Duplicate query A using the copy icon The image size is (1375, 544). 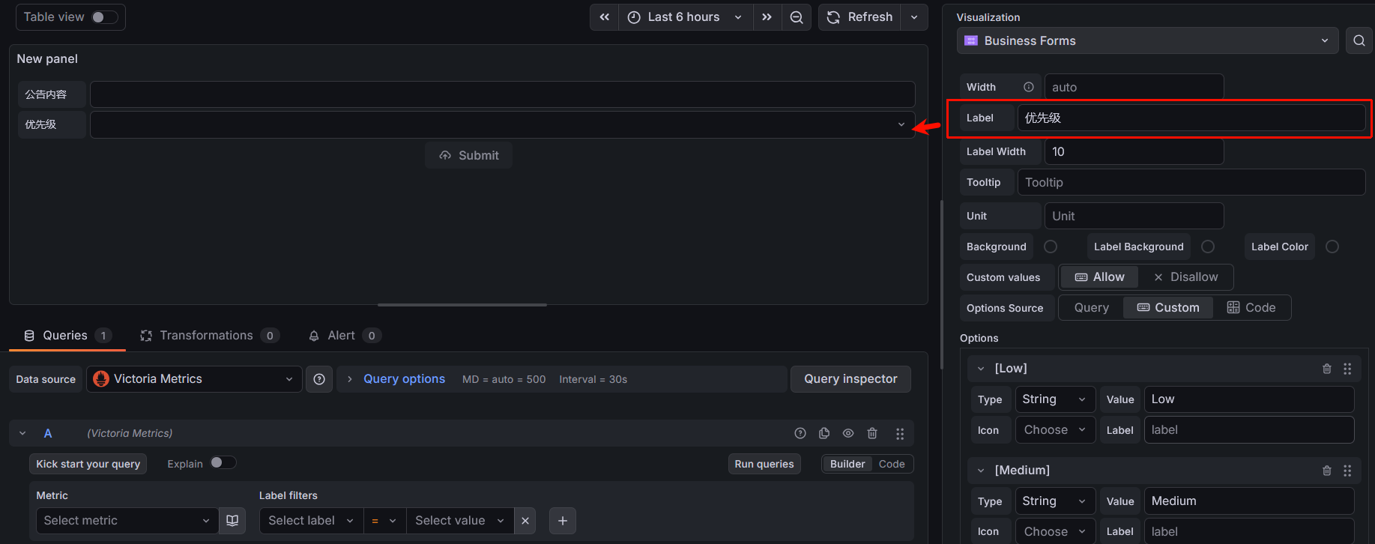[x=824, y=433]
